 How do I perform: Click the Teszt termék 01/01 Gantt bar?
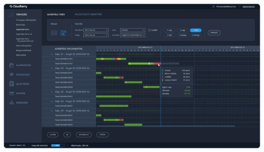tap(111, 59)
